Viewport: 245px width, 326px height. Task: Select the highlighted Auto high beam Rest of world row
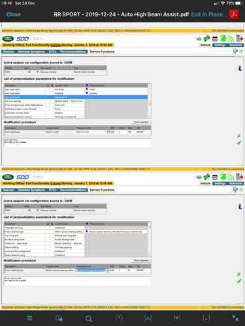[76, 97]
